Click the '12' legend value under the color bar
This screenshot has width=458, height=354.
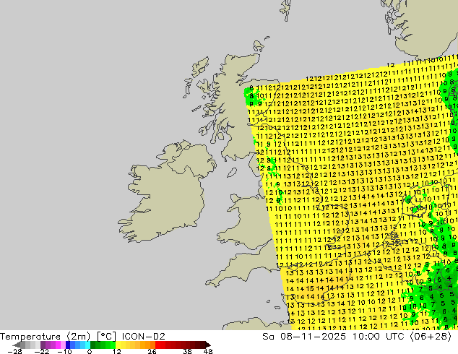(117, 351)
